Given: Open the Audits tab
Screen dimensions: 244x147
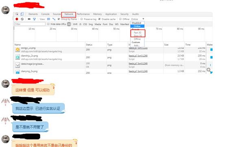Looking at the screenshot, I should tap(135, 14).
